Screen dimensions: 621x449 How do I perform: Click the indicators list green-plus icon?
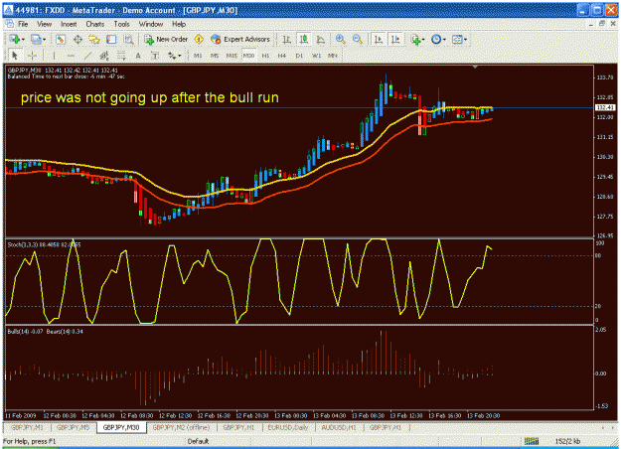click(415, 39)
